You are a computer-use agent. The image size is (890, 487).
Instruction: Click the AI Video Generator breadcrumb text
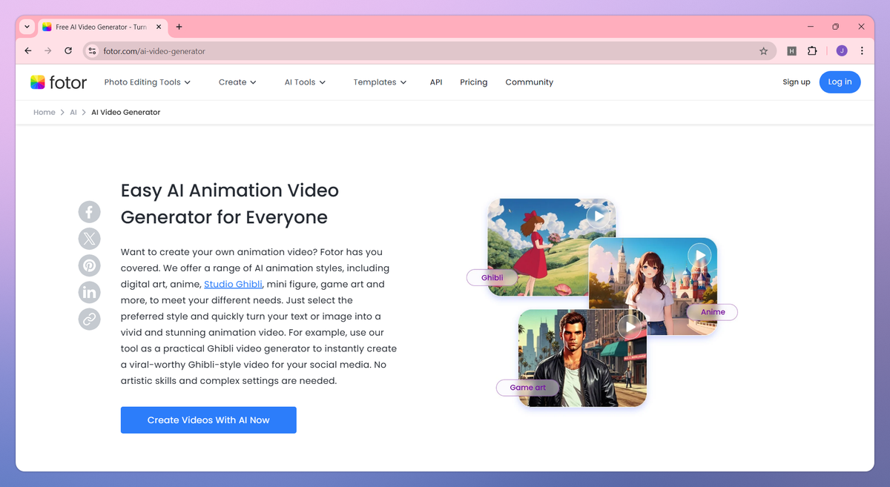[x=125, y=112]
